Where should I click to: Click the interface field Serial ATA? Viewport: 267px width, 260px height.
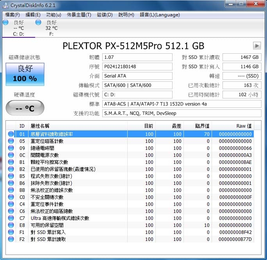(137, 76)
